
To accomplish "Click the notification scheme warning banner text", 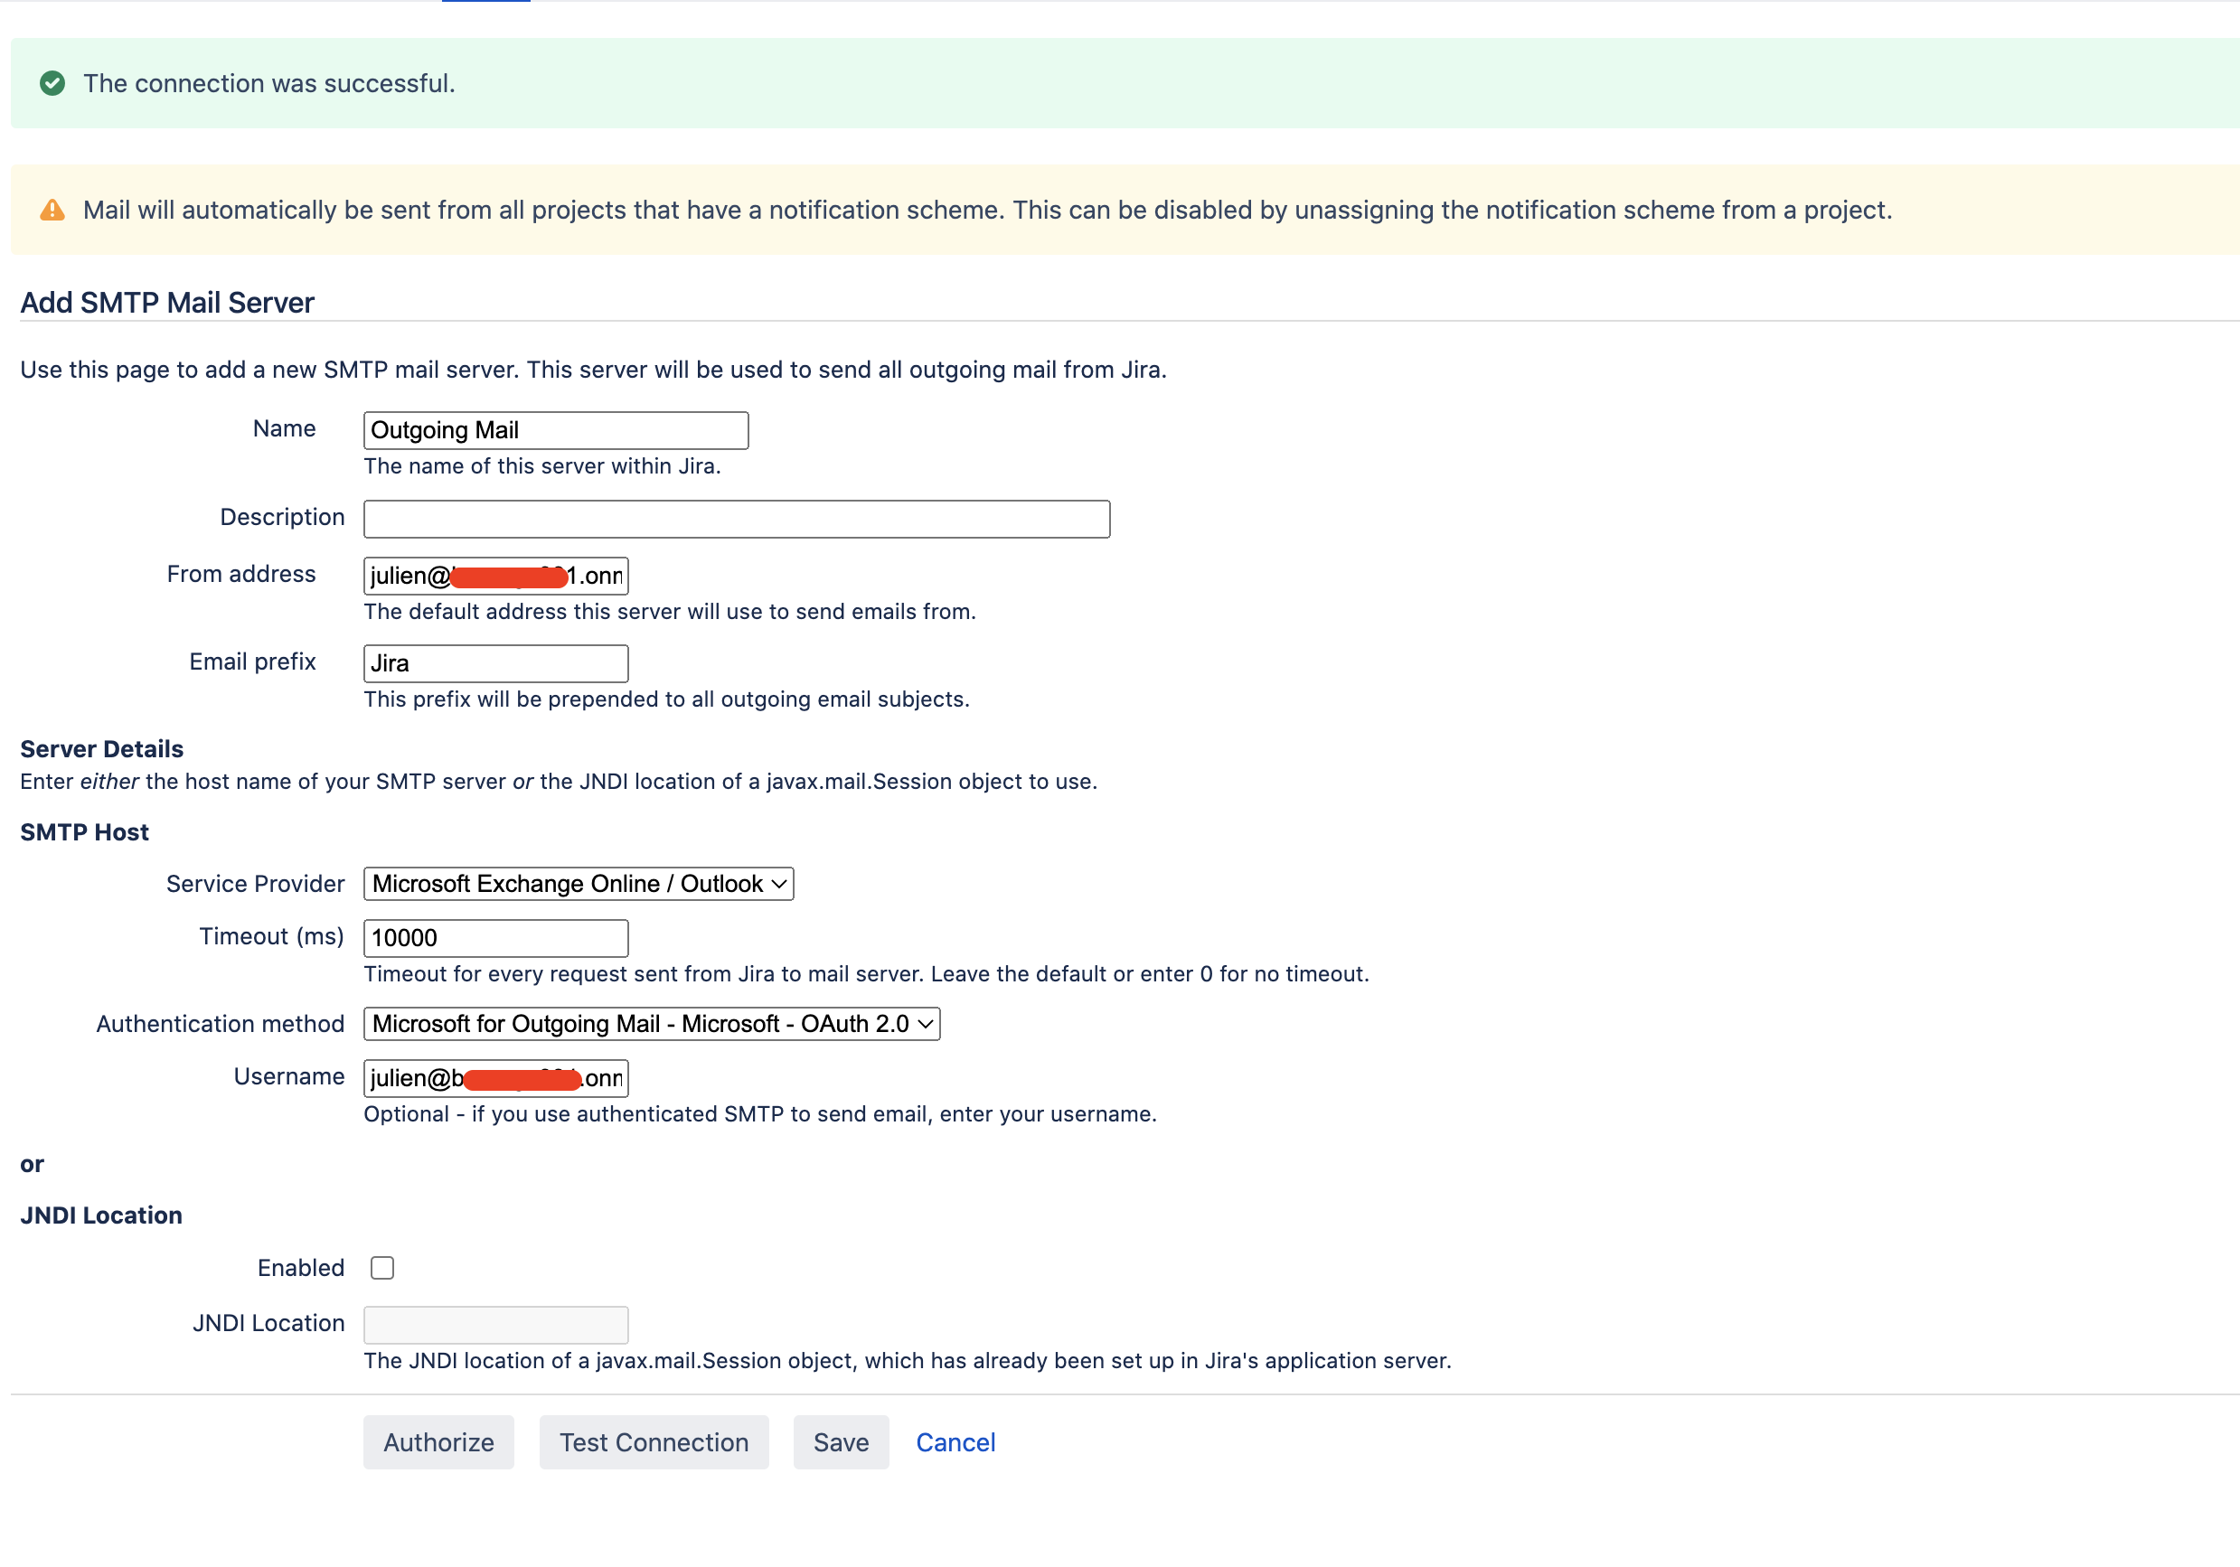I will [x=986, y=211].
